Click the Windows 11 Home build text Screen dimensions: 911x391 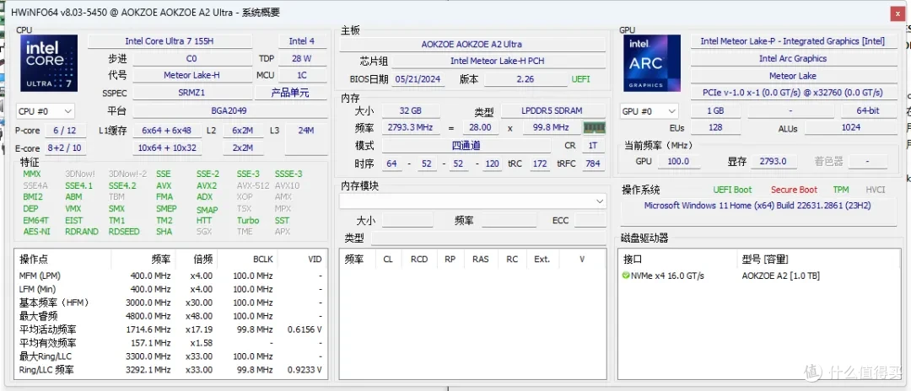(x=757, y=206)
